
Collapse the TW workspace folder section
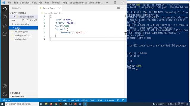point(11,20)
